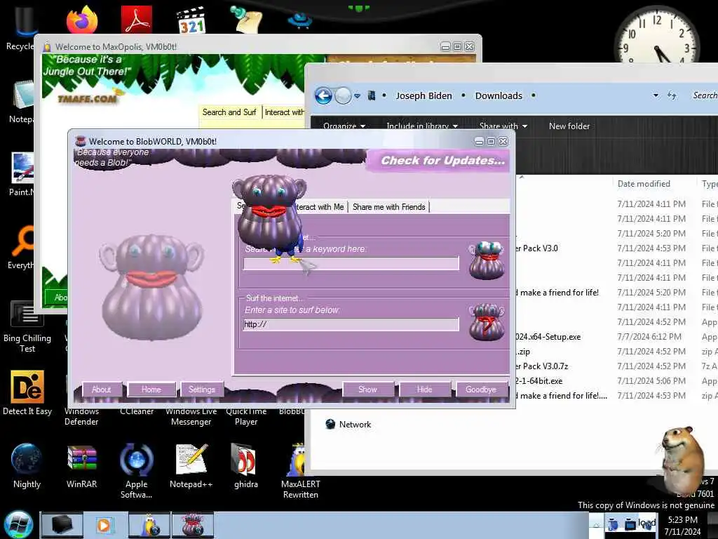Click the Explorer Search box
This screenshot has width=718, height=539.
703,95
